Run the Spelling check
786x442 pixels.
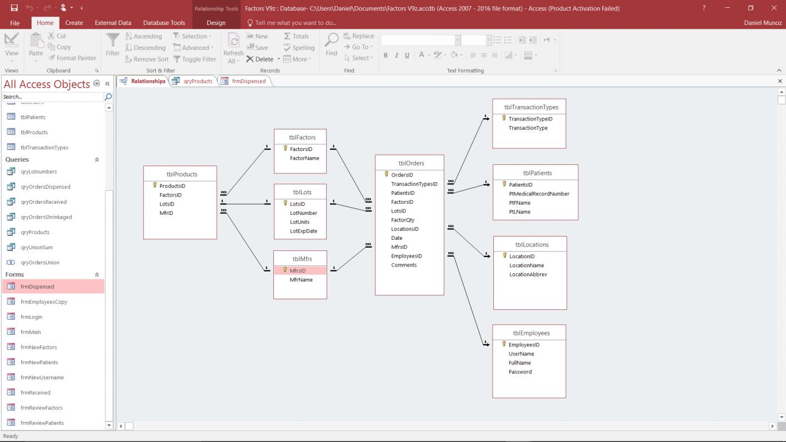coord(299,48)
